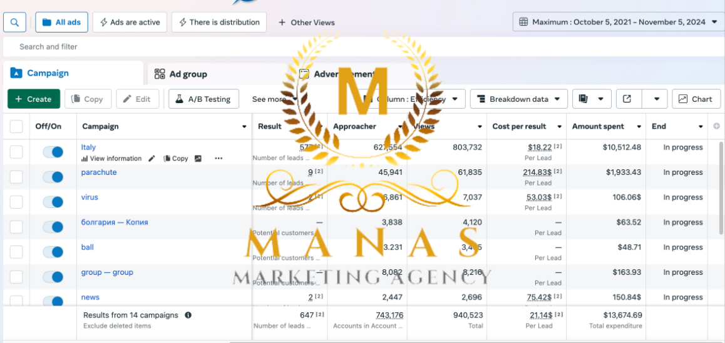Viewport: 725px width, 343px height.
Task: Open the dropdown arrow next to export
Action: (x=657, y=99)
